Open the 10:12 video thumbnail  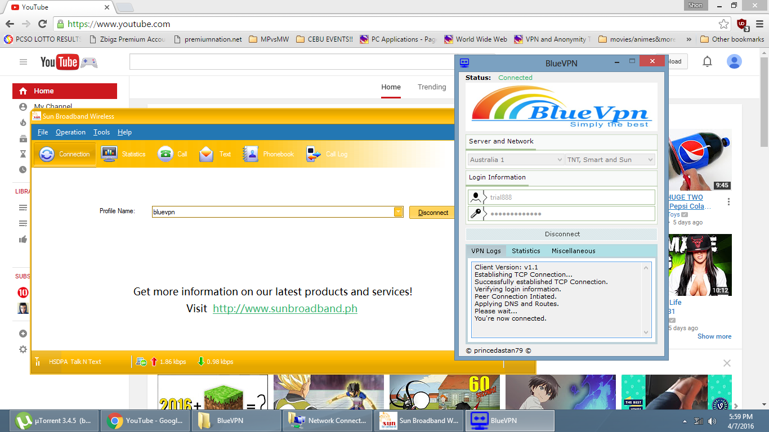point(699,265)
